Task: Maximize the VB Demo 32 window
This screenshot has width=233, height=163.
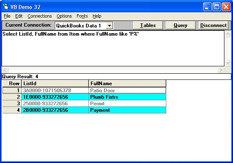Action: point(217,7)
